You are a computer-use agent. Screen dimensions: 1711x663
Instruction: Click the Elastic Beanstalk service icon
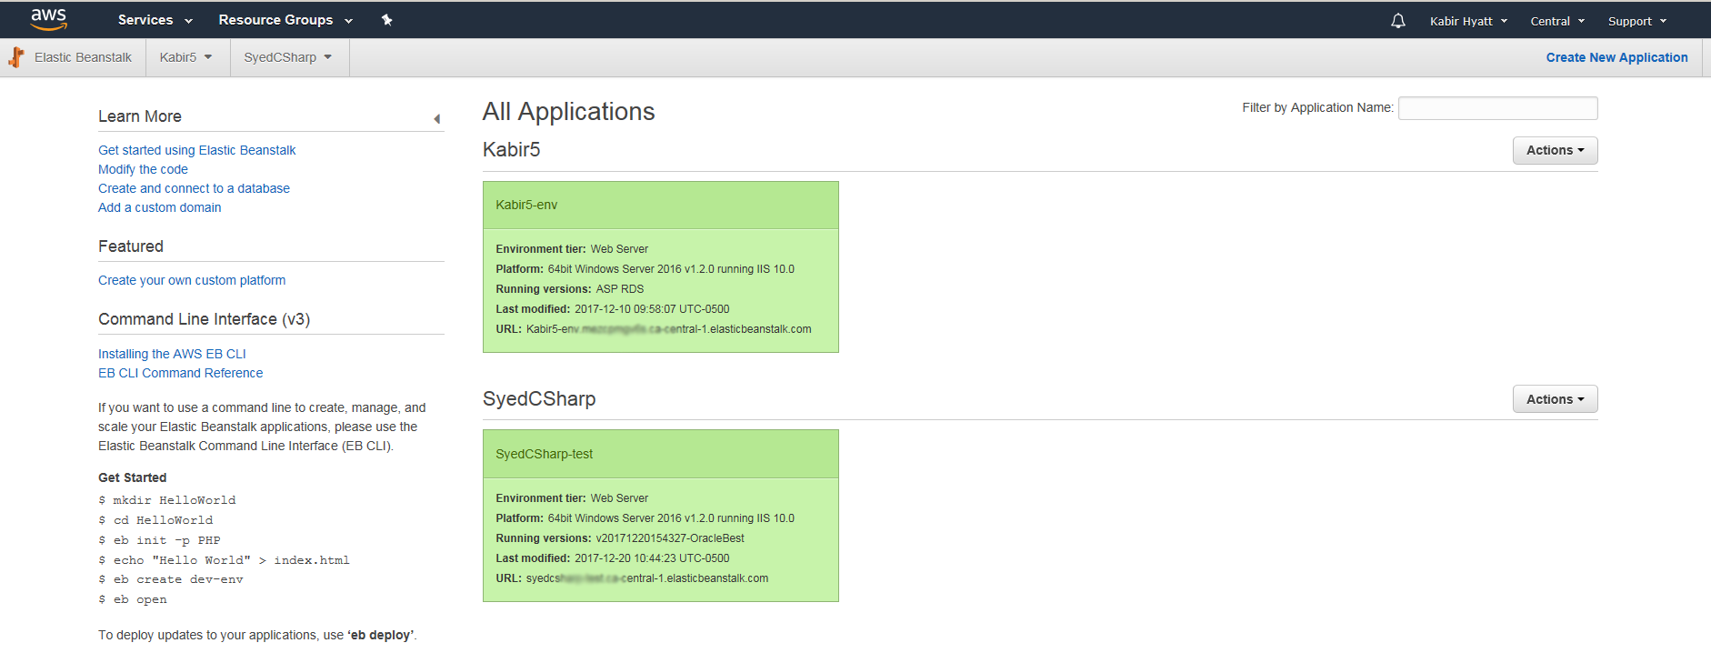(16, 57)
